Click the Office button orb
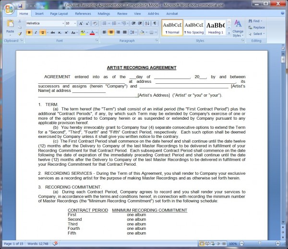The height and width of the screenshot is (249, 288). point(9,9)
